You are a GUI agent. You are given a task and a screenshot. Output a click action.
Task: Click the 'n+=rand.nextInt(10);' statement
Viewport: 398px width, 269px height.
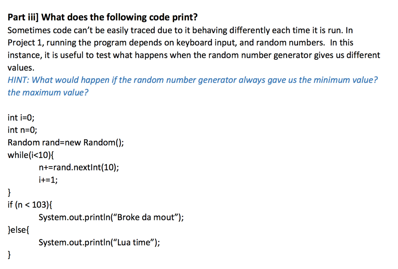point(79,167)
